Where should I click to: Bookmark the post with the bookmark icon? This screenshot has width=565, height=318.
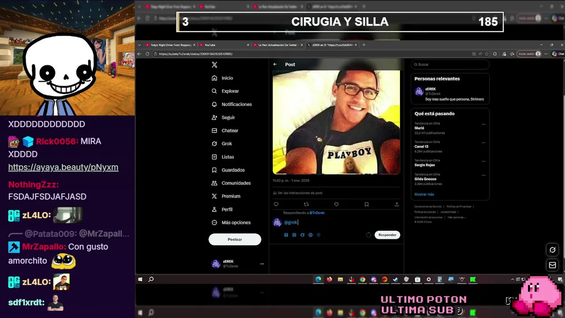click(366, 204)
